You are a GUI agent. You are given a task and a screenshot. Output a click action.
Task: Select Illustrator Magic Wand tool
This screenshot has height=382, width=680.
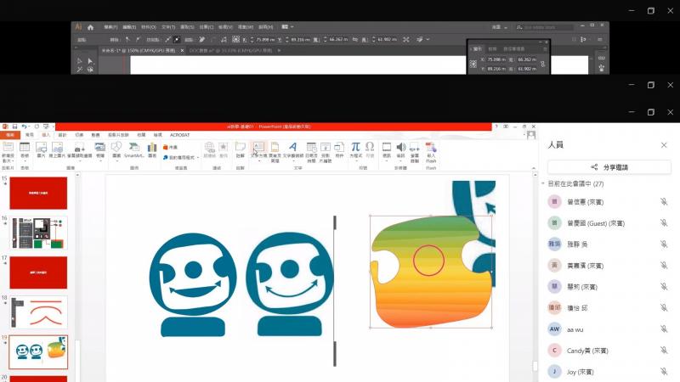pos(79,70)
